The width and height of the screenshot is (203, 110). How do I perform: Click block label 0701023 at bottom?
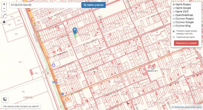159,103
